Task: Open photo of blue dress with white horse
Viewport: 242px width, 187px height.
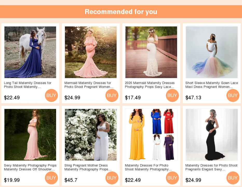Action: [30, 52]
